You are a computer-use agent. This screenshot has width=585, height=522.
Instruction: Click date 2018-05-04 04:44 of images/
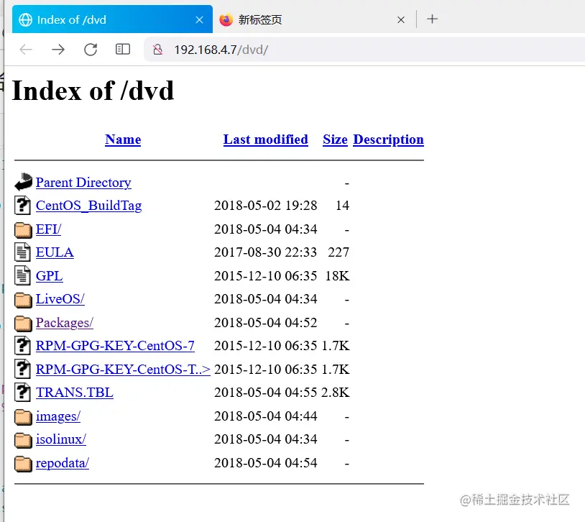click(x=266, y=416)
